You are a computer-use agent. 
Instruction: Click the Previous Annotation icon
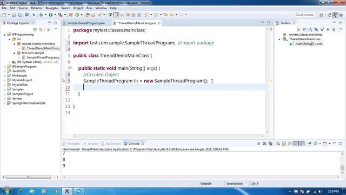click(x=156, y=15)
